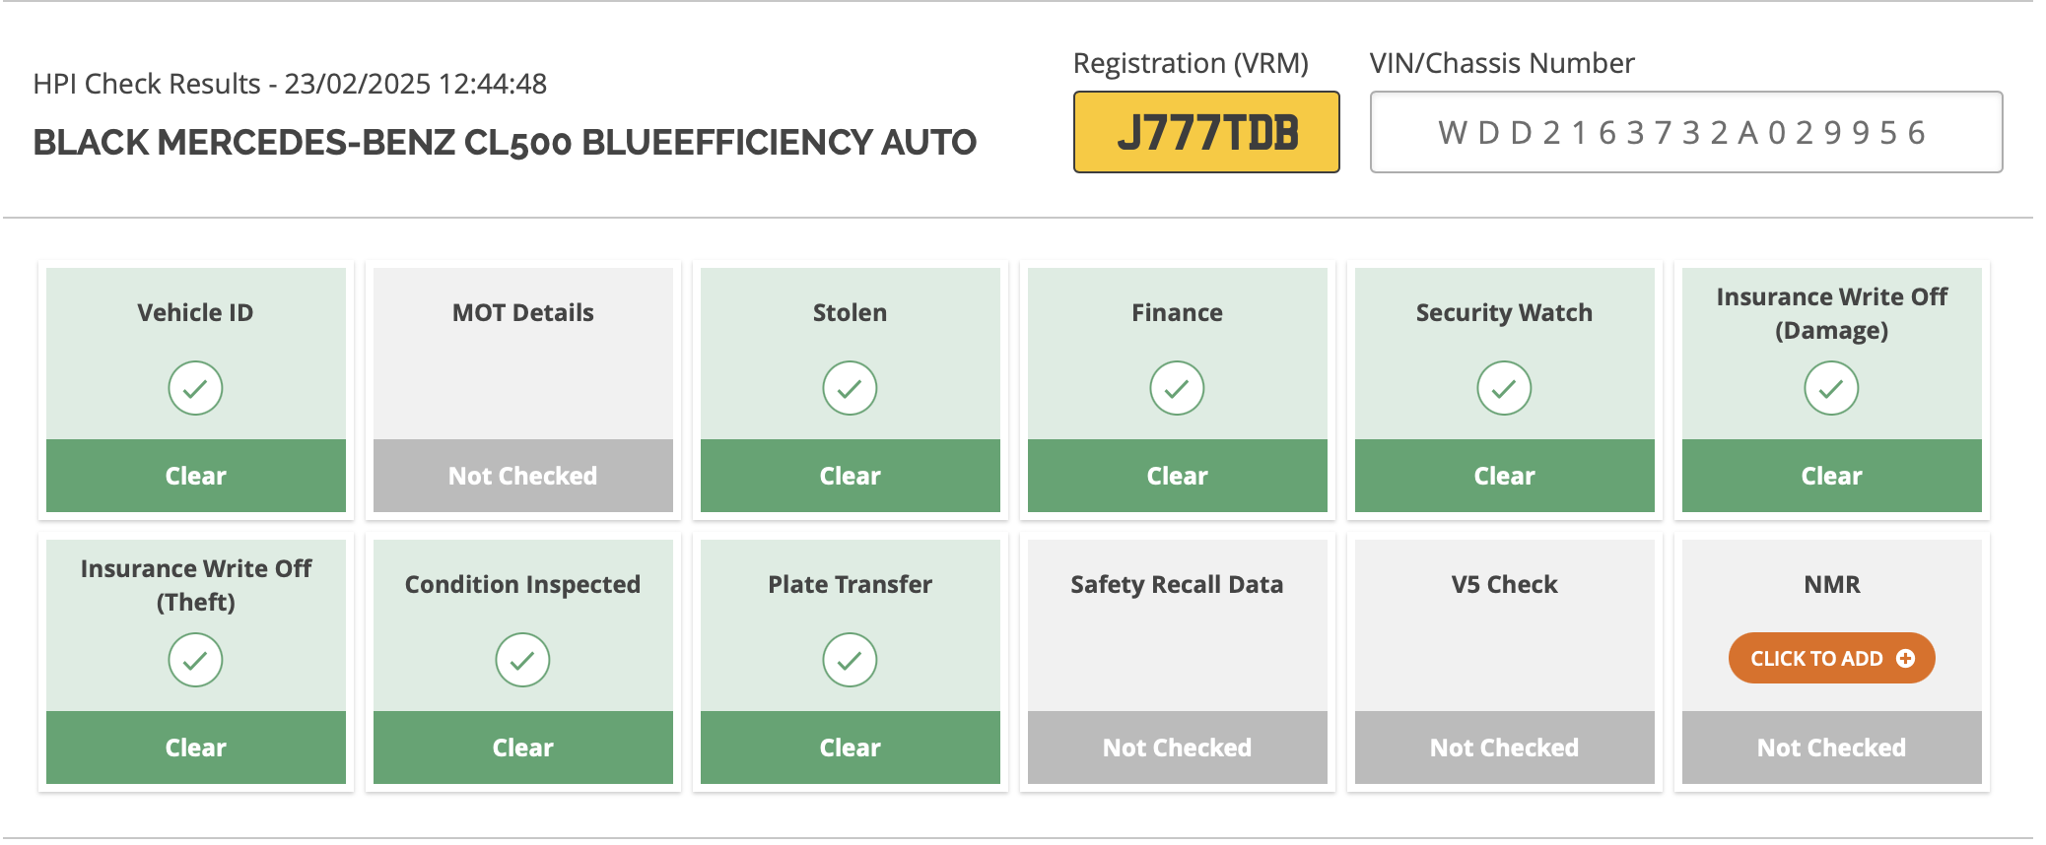This screenshot has width=2046, height=845.
Task: Click the VIN/Chassis Number field
Action: [x=1686, y=132]
